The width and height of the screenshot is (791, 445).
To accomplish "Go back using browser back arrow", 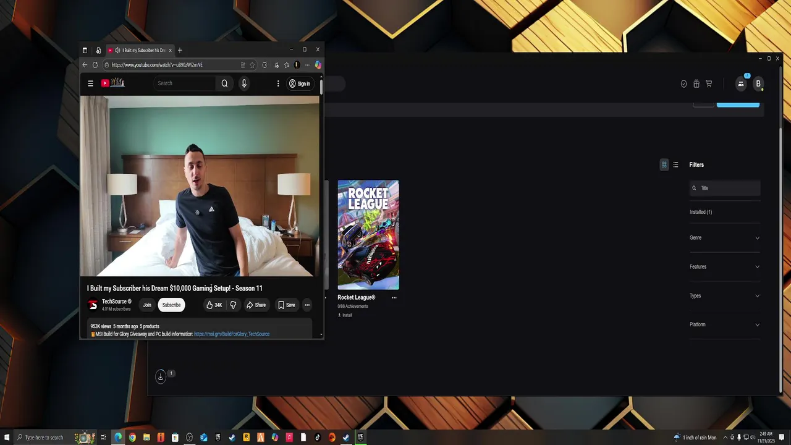I will point(85,65).
